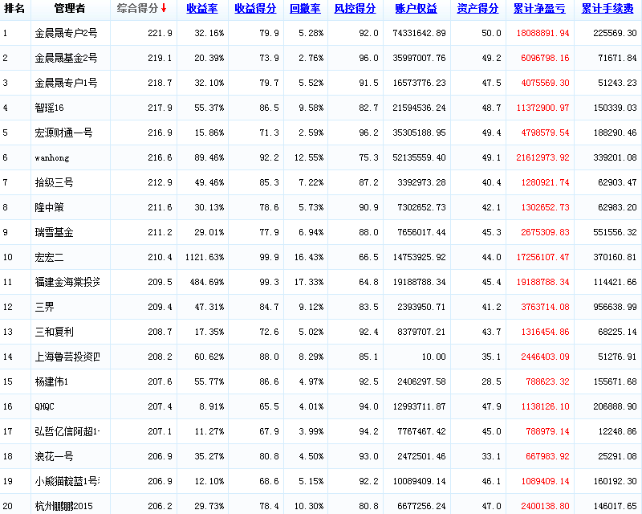Image resolution: width=642 pixels, height=514 pixels.
Task: Select manager 浪花一号 in row 18
Action: pyautogui.click(x=55, y=457)
